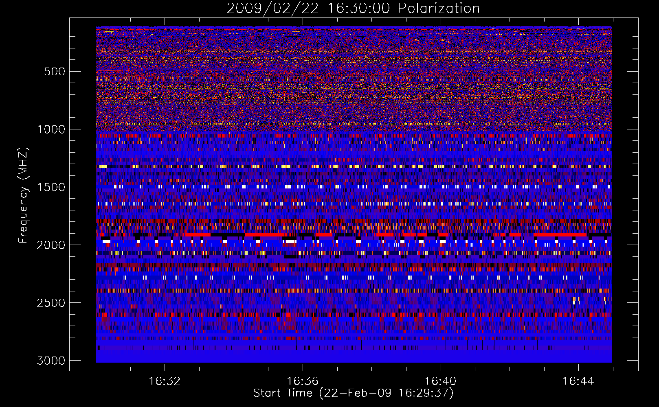The image size is (659, 407).
Task: Click the 16:36 time tick label
Action: pyautogui.click(x=303, y=381)
